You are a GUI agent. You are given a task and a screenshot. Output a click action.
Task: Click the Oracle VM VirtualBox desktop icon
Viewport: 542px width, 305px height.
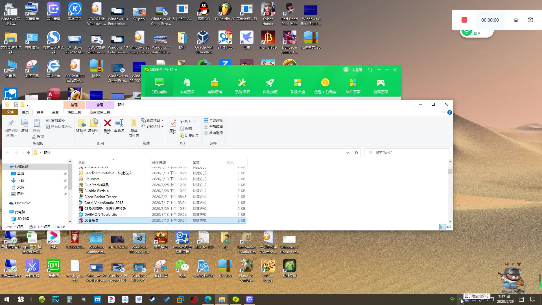204,42
